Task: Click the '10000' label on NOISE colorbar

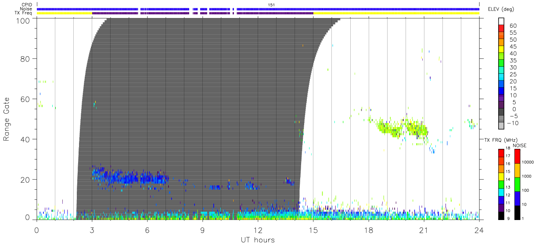Action: point(528,162)
